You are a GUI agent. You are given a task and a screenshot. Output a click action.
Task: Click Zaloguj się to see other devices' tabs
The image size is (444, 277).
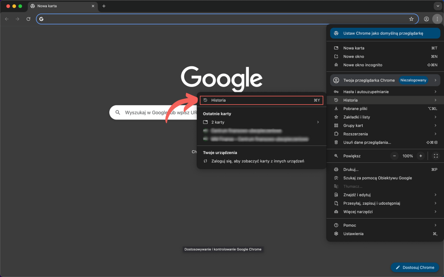click(x=257, y=161)
